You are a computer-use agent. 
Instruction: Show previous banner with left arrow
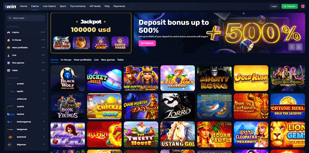click(292, 47)
